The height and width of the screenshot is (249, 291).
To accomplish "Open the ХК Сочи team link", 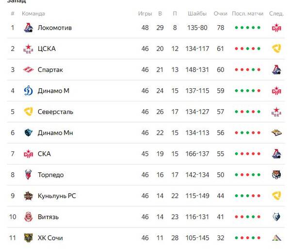I will pyautogui.click(x=50, y=238).
